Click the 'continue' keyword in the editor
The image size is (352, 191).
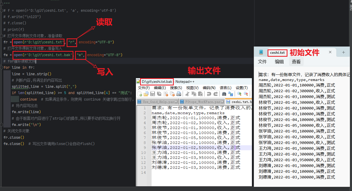(x=28, y=99)
